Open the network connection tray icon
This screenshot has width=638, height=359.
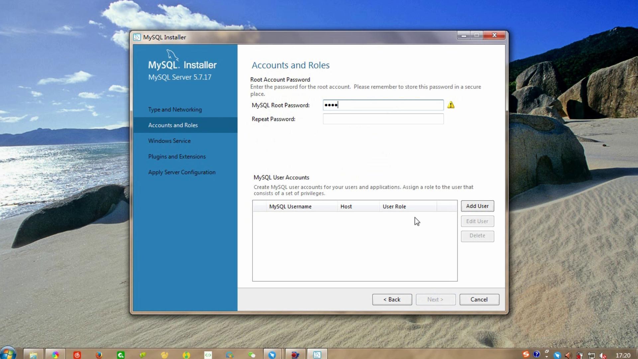(591, 355)
